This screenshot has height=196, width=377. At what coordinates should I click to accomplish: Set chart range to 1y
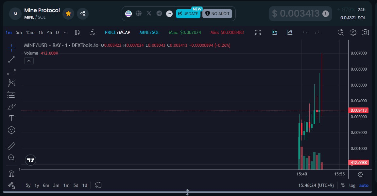(37, 186)
